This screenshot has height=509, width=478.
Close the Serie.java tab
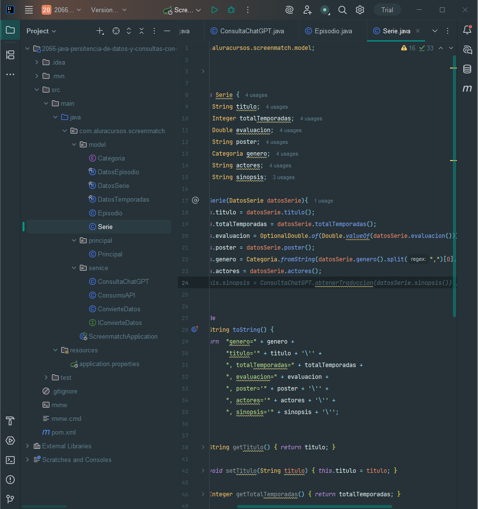coord(418,31)
